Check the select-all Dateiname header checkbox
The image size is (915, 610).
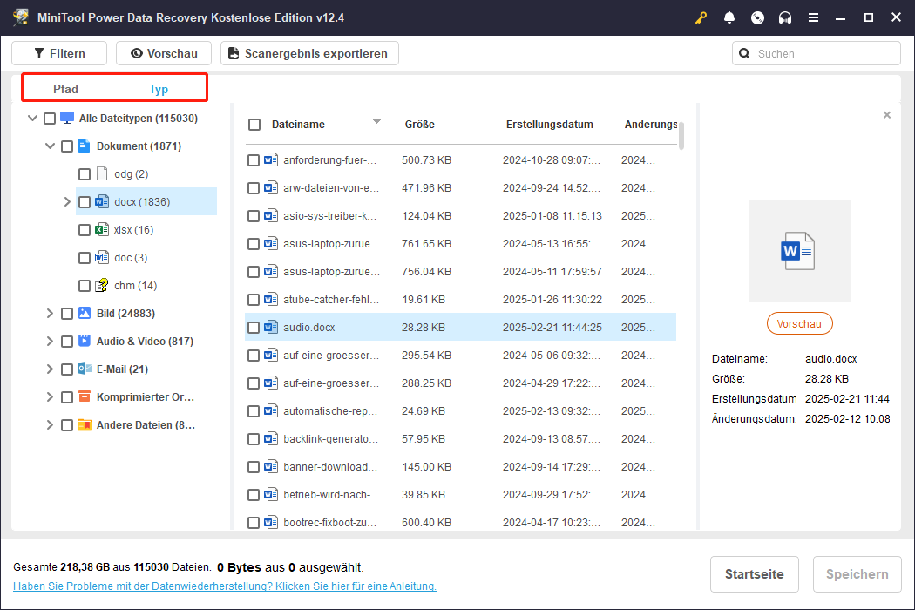point(254,125)
